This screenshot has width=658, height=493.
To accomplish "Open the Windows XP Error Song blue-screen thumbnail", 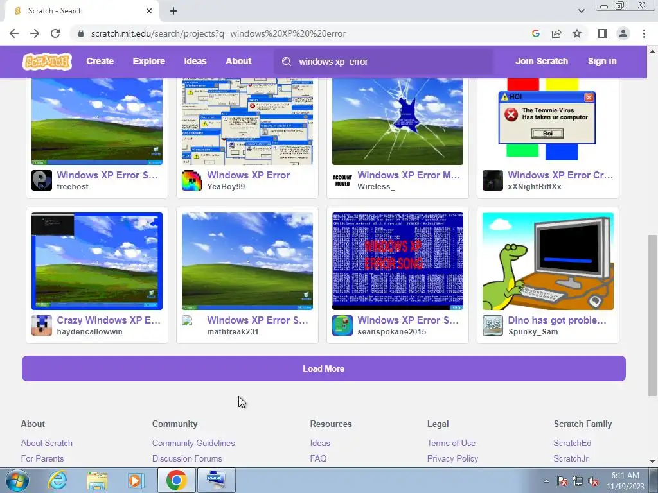I will coord(397,261).
